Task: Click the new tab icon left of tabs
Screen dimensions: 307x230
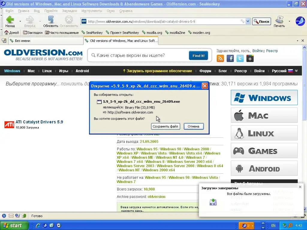Action: (4, 41)
